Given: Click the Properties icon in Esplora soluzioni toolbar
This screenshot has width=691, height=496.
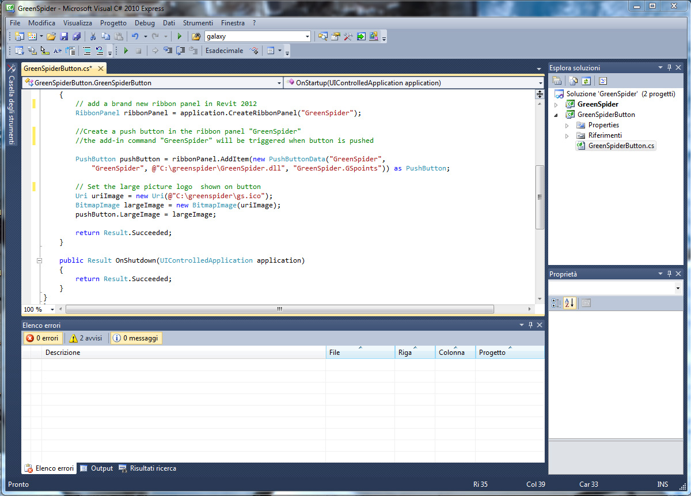Looking at the screenshot, I should 557,81.
